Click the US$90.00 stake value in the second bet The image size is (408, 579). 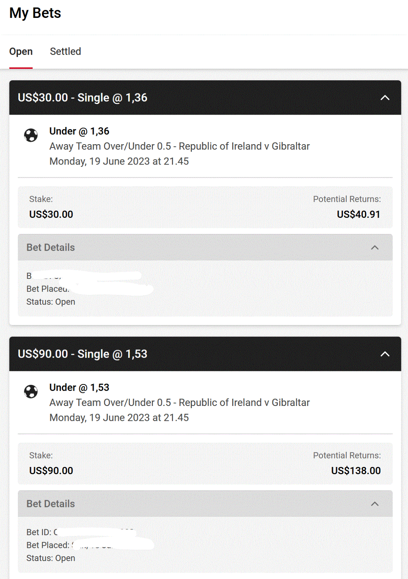[x=51, y=471]
